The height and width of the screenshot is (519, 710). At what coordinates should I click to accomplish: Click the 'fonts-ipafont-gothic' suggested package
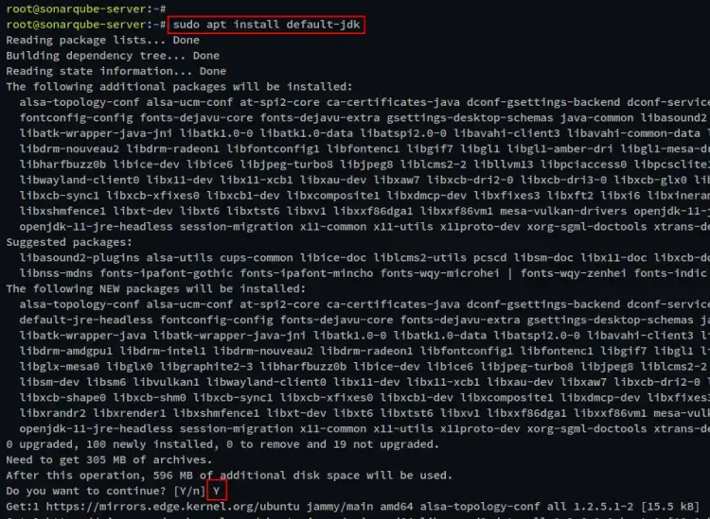click(167, 273)
